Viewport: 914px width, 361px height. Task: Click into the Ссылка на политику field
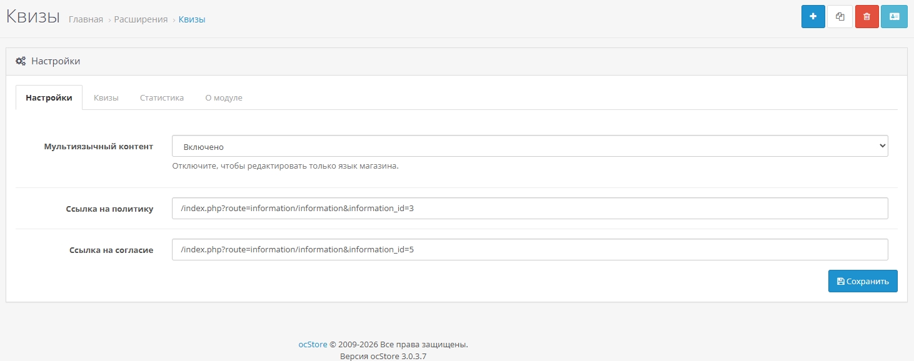pos(530,209)
